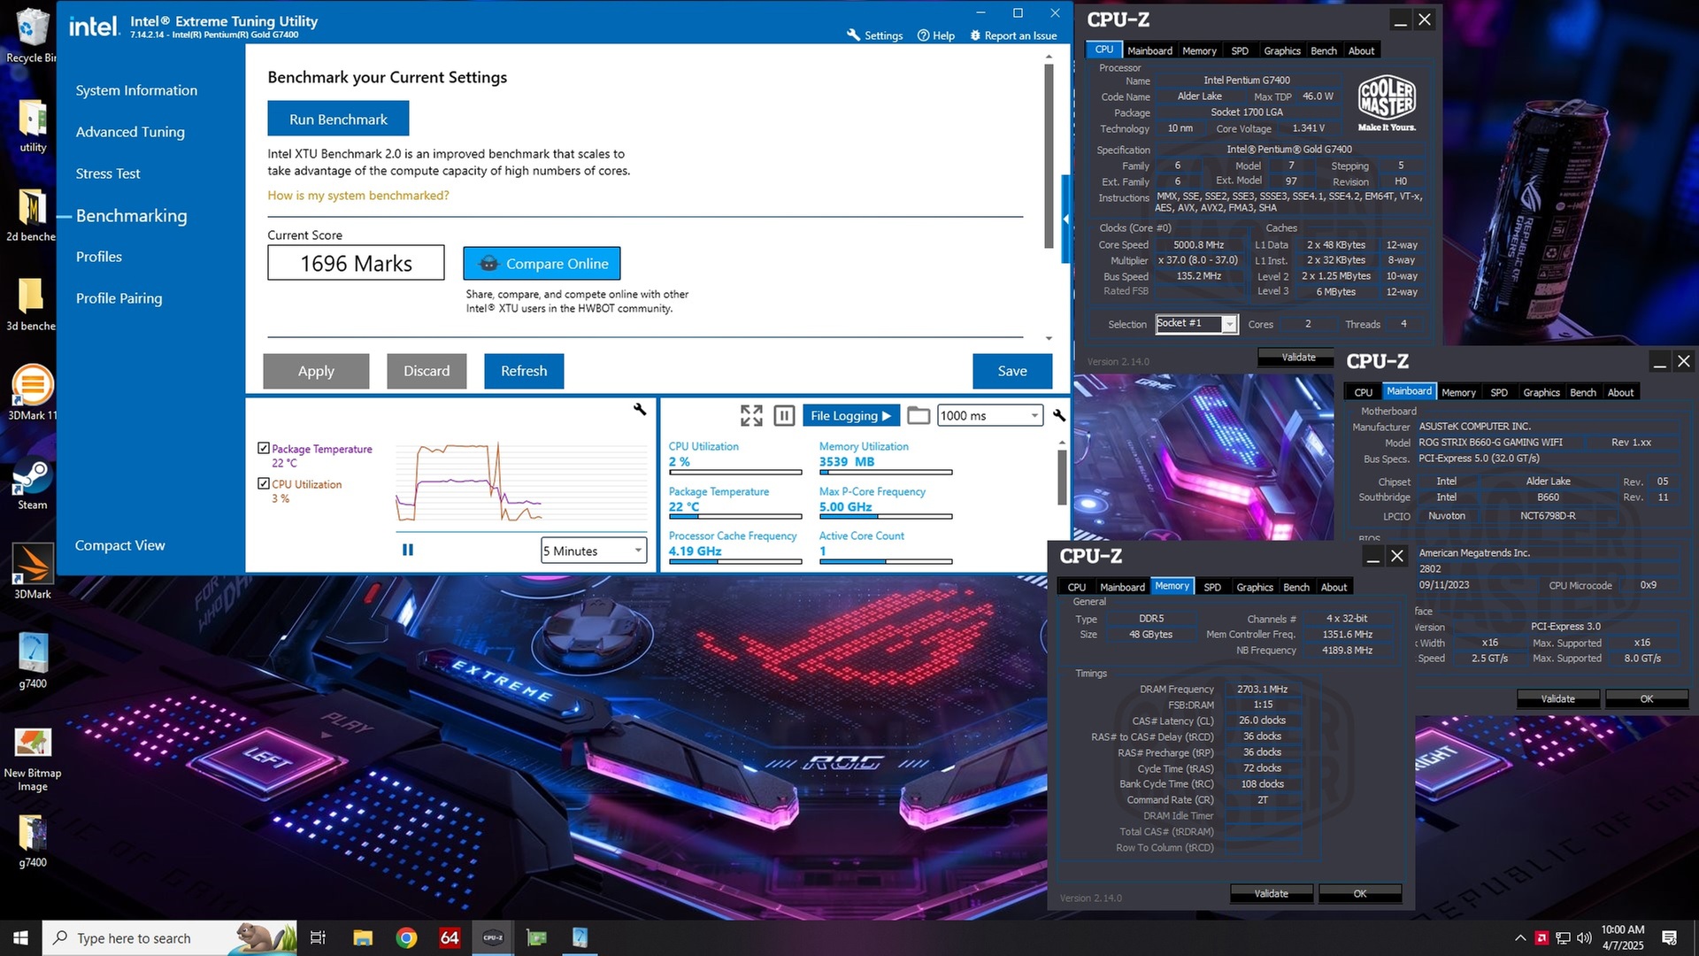Open the utility folder desktop icon
The width and height of the screenshot is (1699, 956).
[x=33, y=126]
